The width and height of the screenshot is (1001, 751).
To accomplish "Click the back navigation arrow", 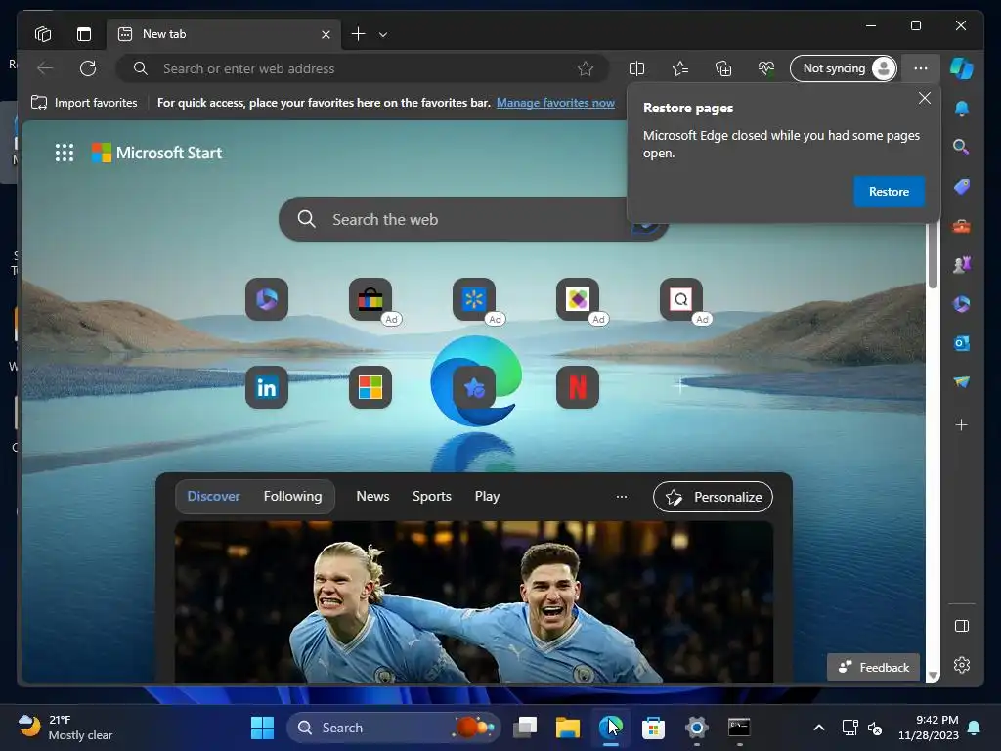I will tap(45, 68).
